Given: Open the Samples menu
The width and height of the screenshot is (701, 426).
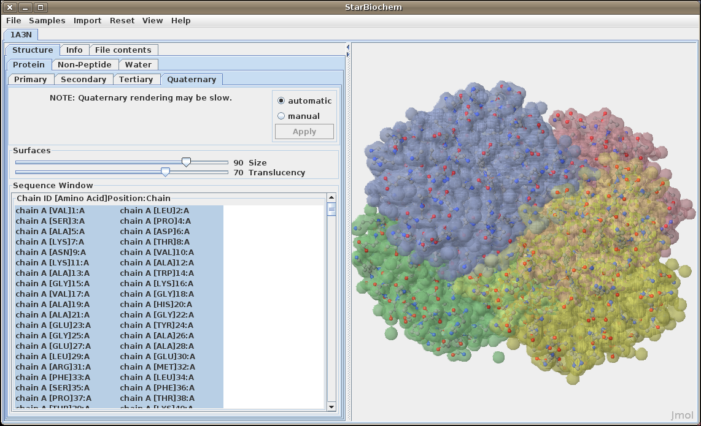Looking at the screenshot, I should (47, 21).
